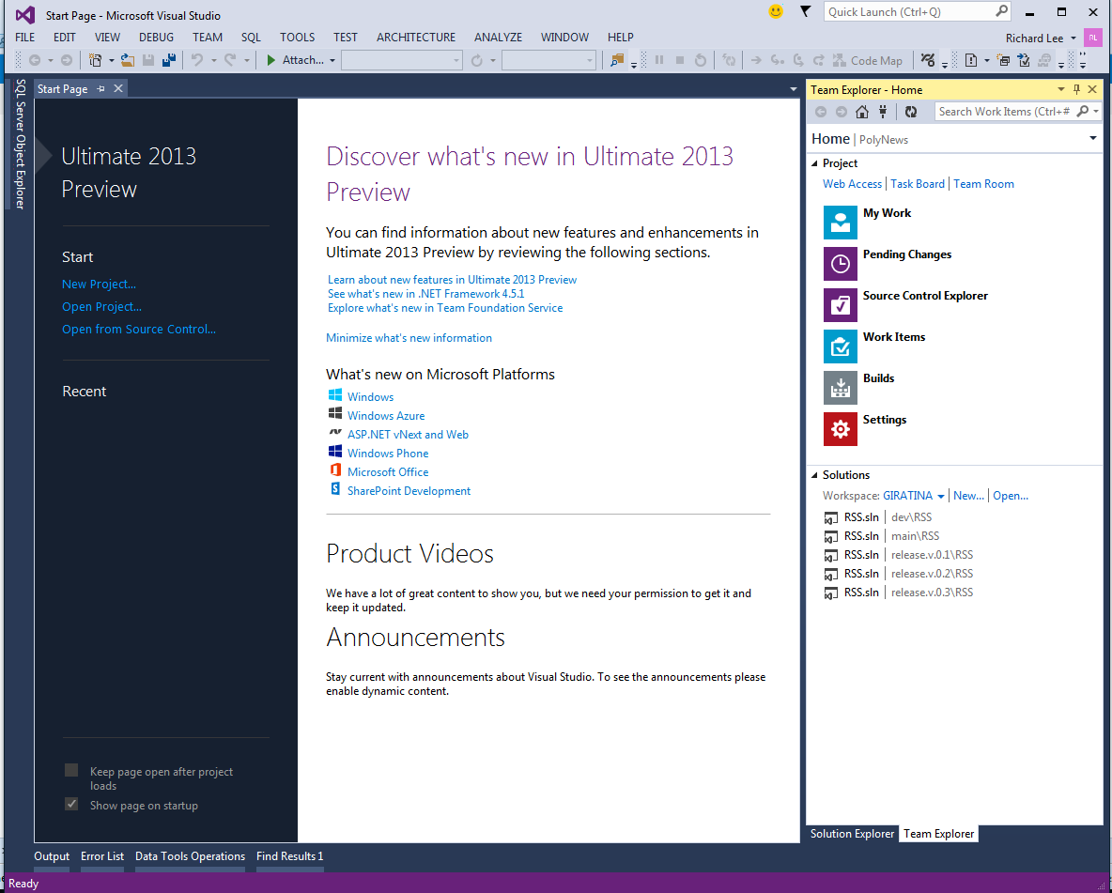Image resolution: width=1112 pixels, height=893 pixels.
Task: Open the document tab list dropdown arrow
Action: (793, 89)
